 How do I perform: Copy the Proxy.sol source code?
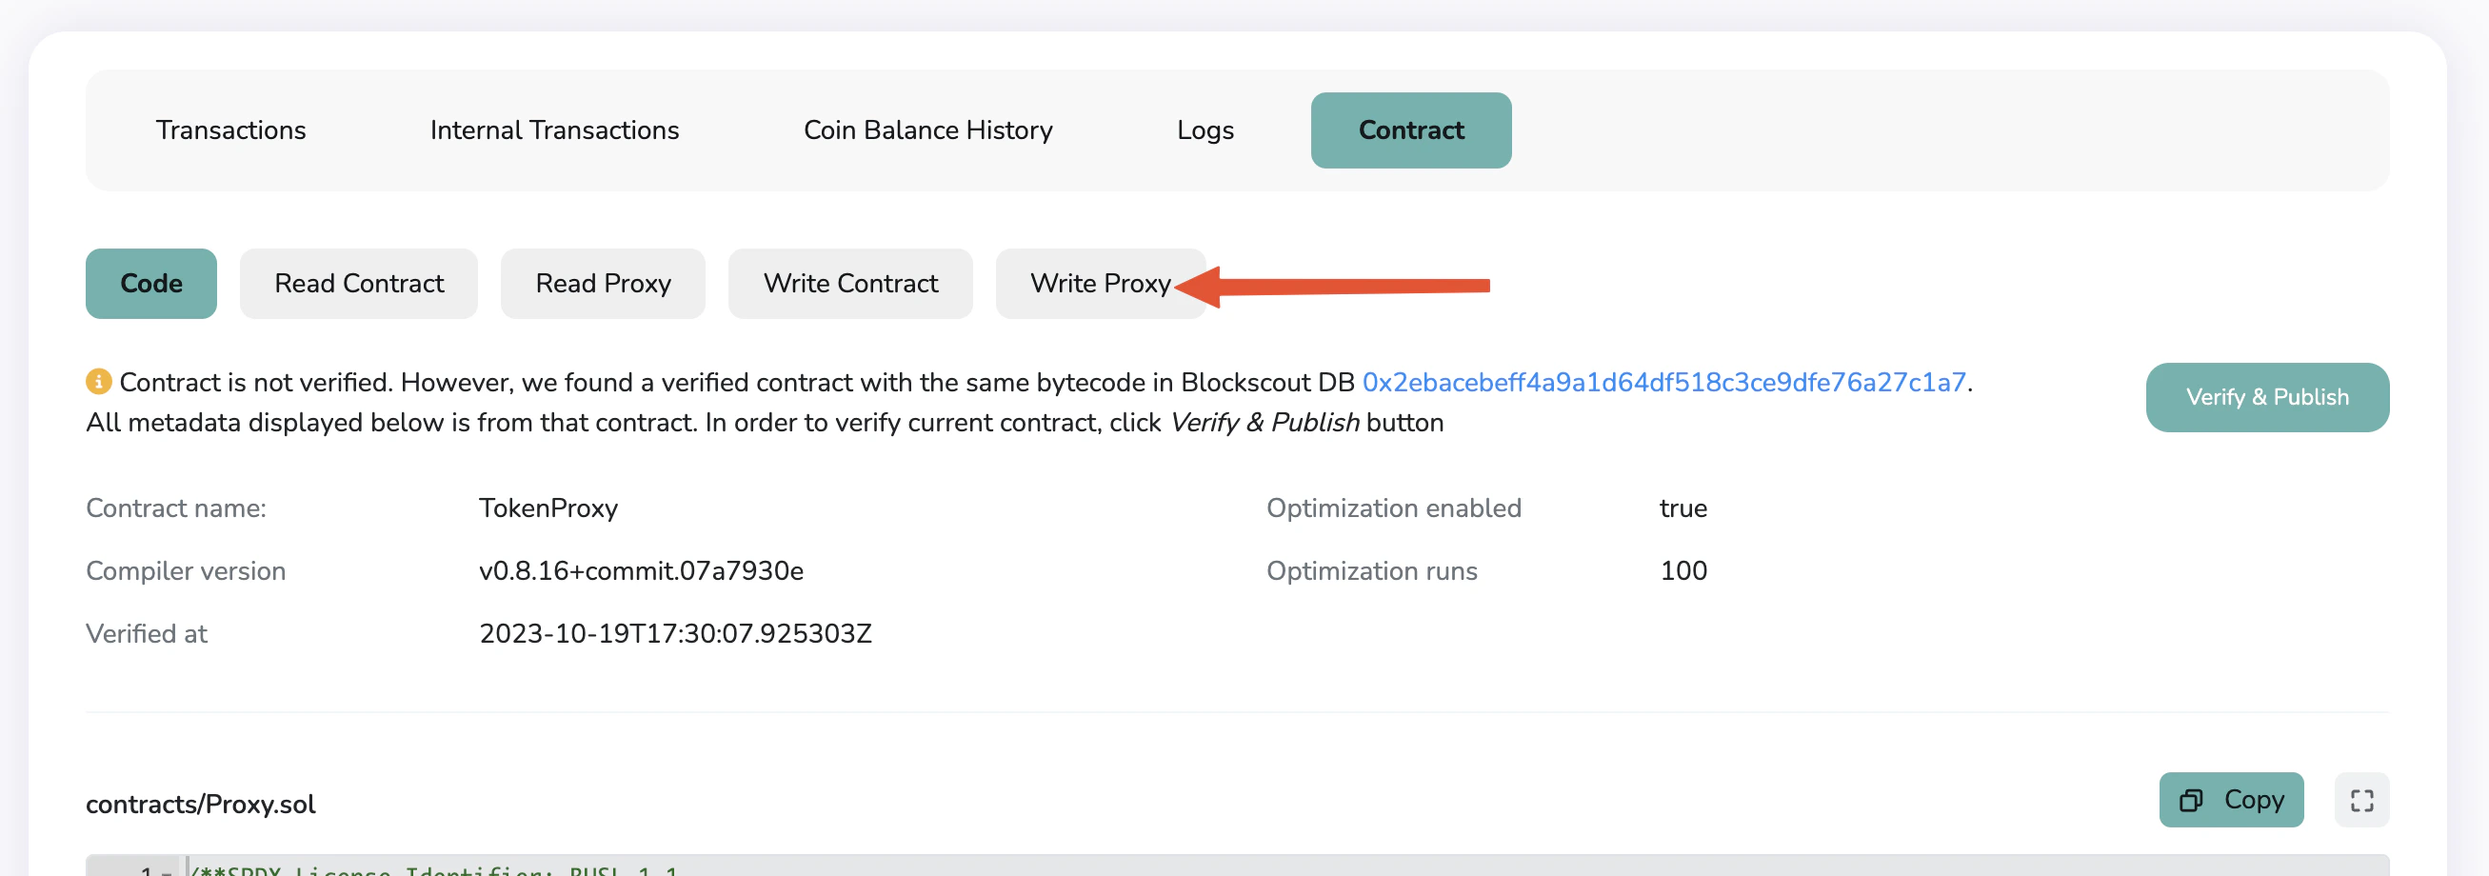(x=2231, y=800)
